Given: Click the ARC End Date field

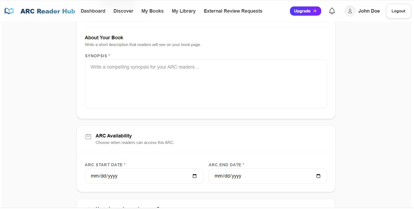Looking at the screenshot, I should click(268, 176).
